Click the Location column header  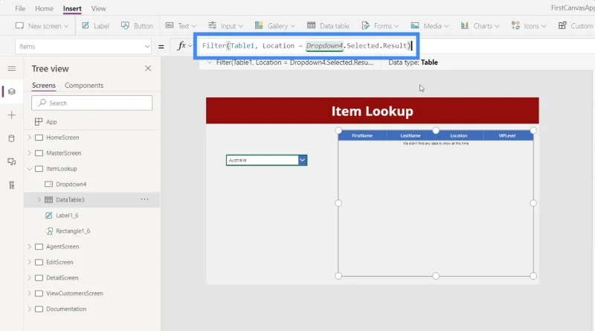pyautogui.click(x=459, y=135)
